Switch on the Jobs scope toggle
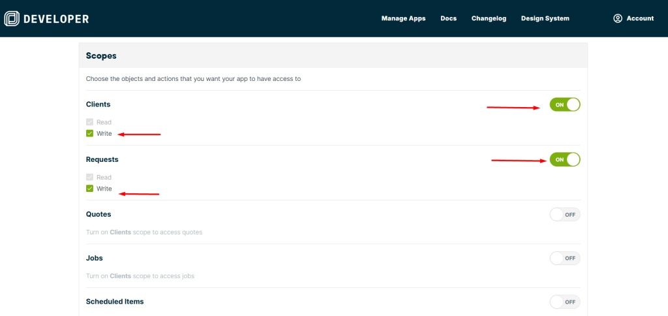The height and width of the screenshot is (316, 668). (564, 258)
